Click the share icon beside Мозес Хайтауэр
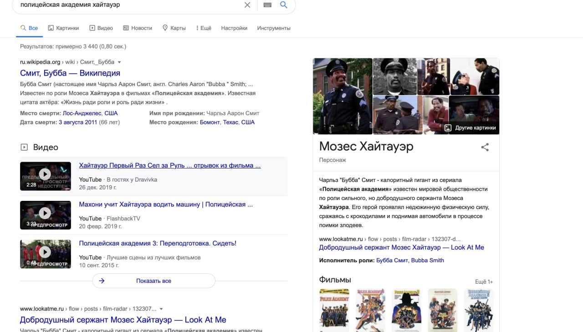The height and width of the screenshot is (332, 583). click(485, 147)
